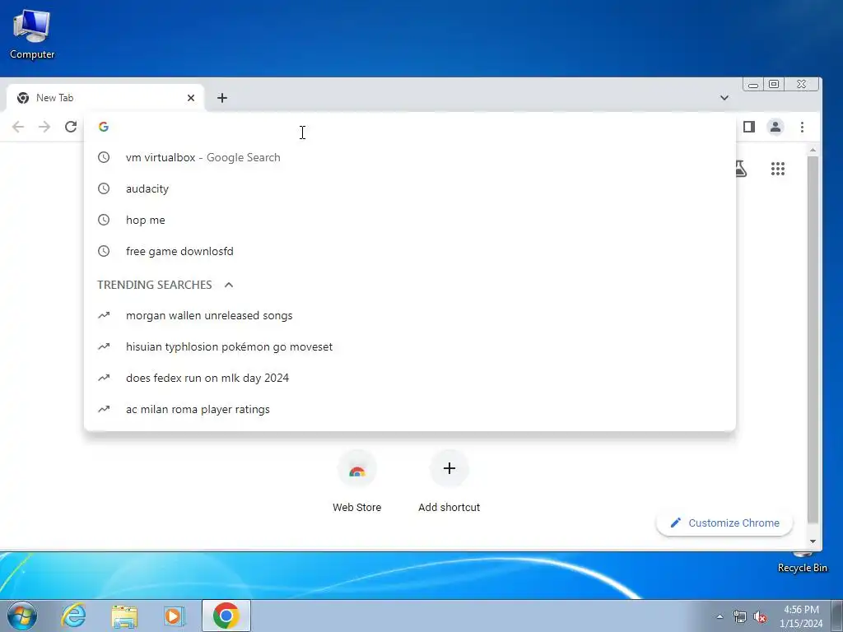Image resolution: width=843 pixels, height=632 pixels.
Task: Click the network tray icon
Action: click(x=740, y=616)
